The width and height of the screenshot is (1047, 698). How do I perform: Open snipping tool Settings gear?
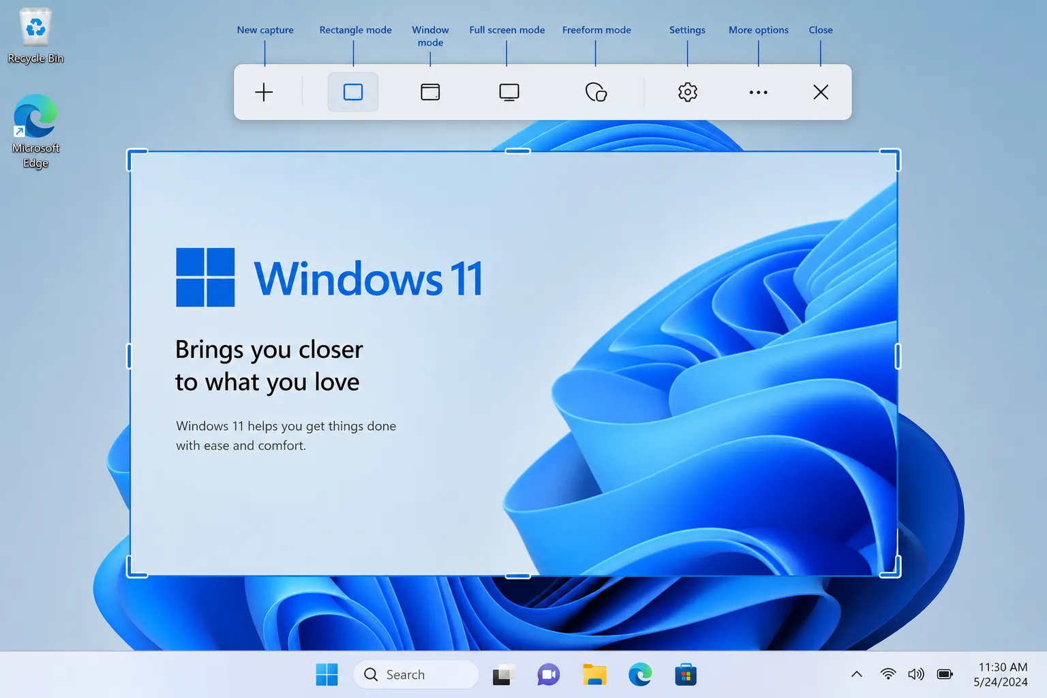point(688,92)
